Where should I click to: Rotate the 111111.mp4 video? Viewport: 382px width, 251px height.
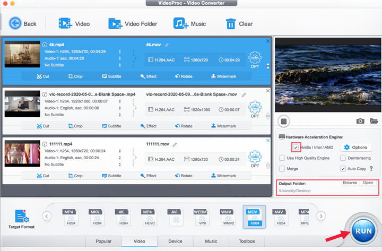184,176
